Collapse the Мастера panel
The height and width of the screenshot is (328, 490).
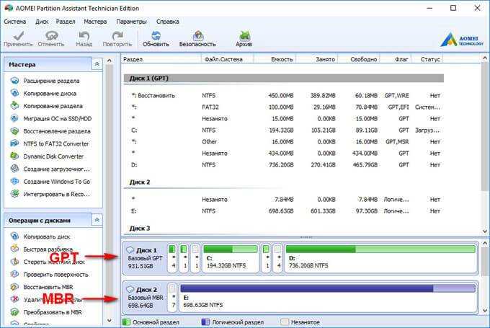(97, 64)
